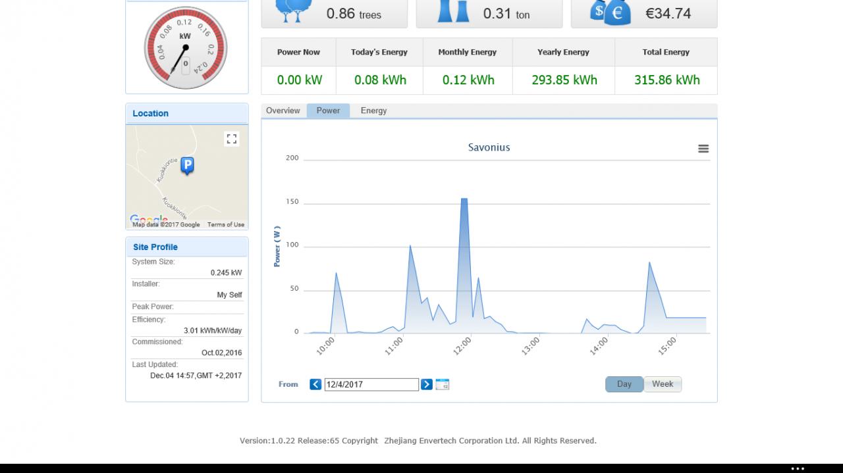Open the map Terms of Use link
Image resolution: width=843 pixels, height=473 pixels.
(226, 224)
